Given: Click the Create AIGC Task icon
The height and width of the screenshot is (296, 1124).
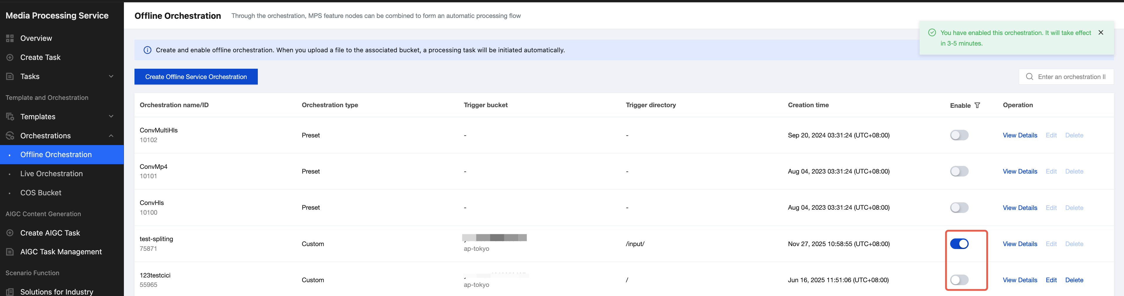Looking at the screenshot, I should coord(10,233).
